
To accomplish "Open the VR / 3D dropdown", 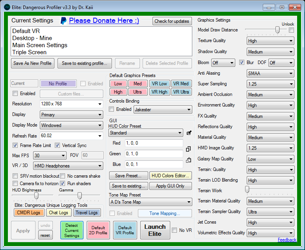I will (68, 166).
